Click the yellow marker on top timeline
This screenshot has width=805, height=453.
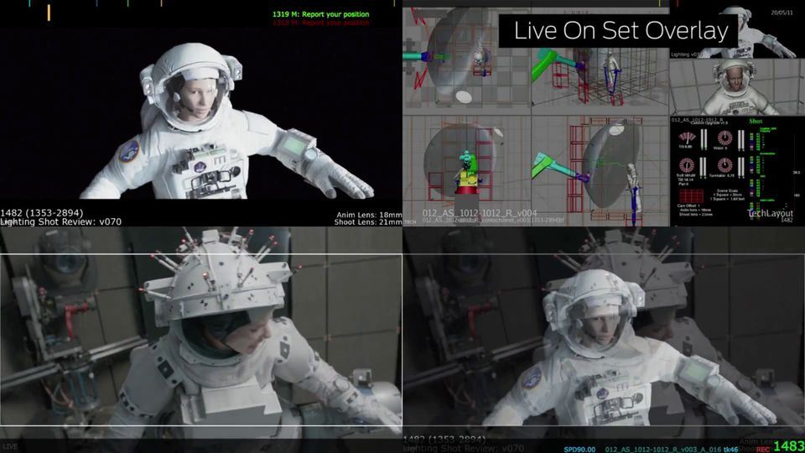(49, 12)
